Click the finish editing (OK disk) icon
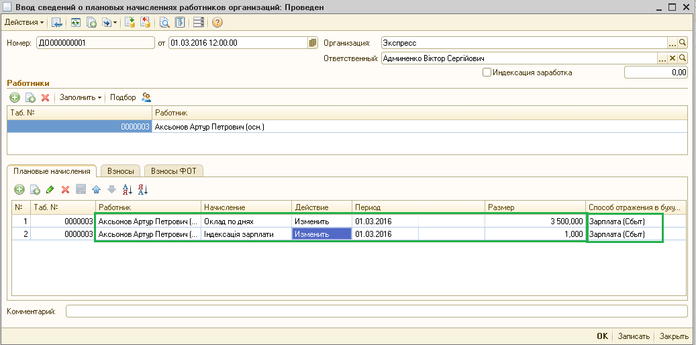The width and height of the screenshot is (696, 345). 81,189
